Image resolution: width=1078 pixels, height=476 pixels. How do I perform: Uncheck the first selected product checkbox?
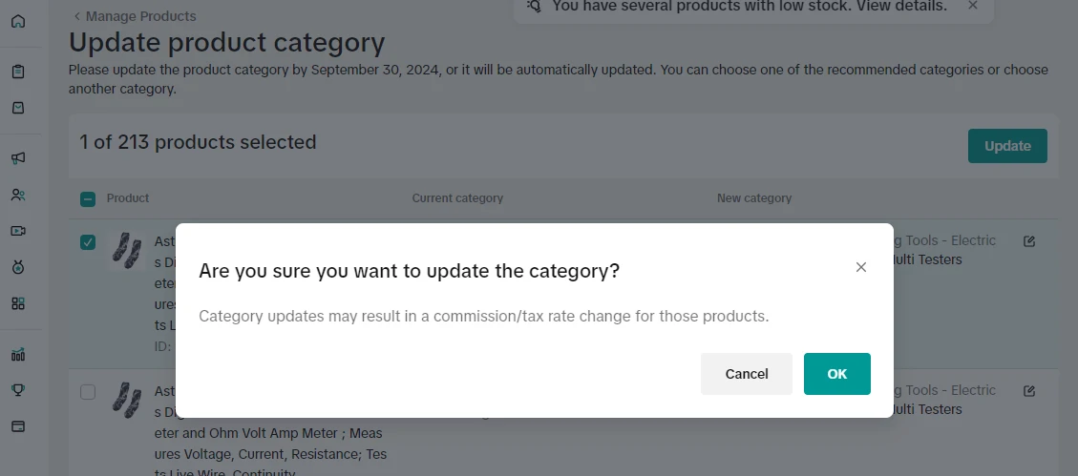[x=88, y=242]
